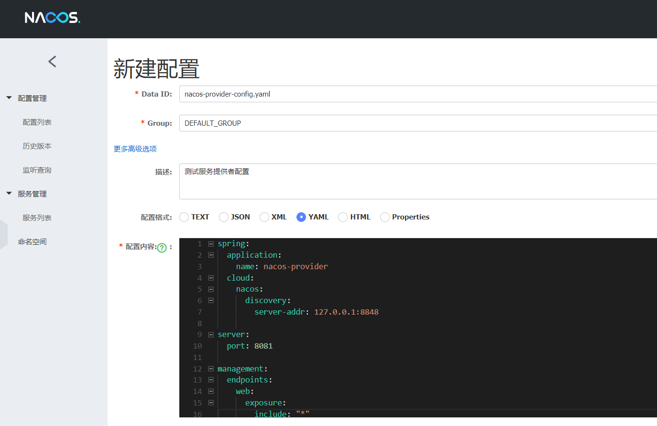Open 命名空间 in the sidebar
Viewport: 657px width, 426px height.
(x=32, y=241)
